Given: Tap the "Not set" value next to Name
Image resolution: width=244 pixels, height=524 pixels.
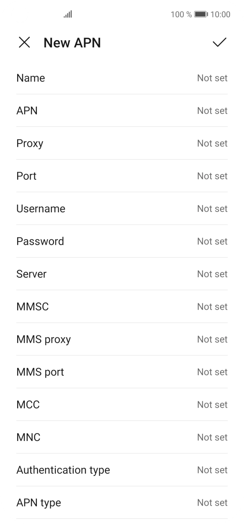Looking at the screenshot, I should point(212,78).
